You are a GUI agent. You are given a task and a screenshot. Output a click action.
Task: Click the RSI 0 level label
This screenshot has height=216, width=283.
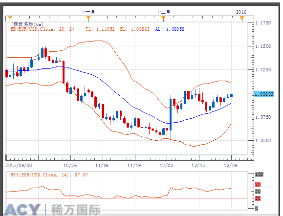click(257, 209)
